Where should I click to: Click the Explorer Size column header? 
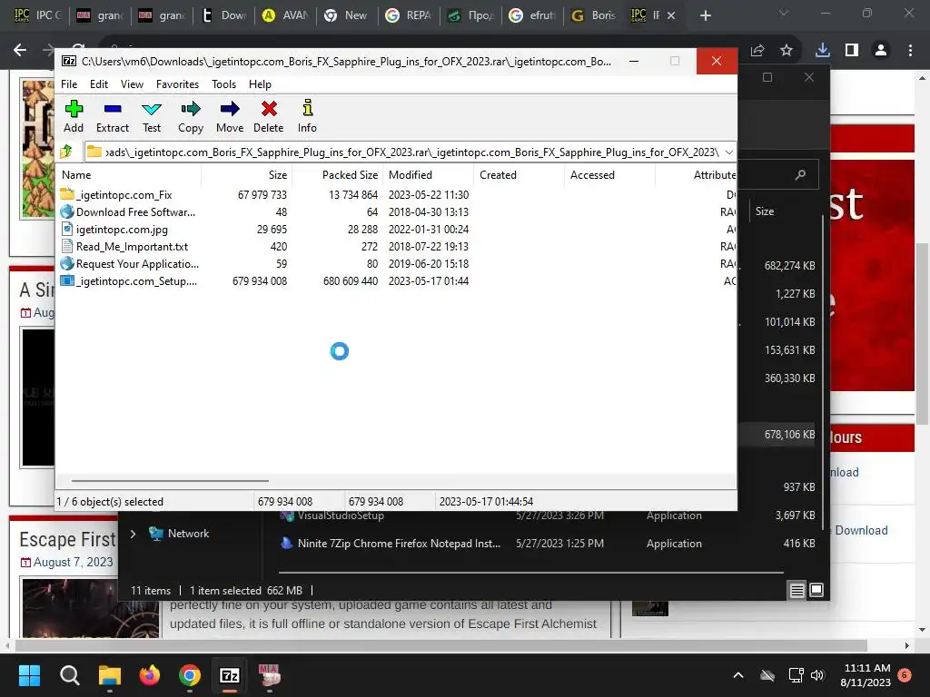[765, 211]
